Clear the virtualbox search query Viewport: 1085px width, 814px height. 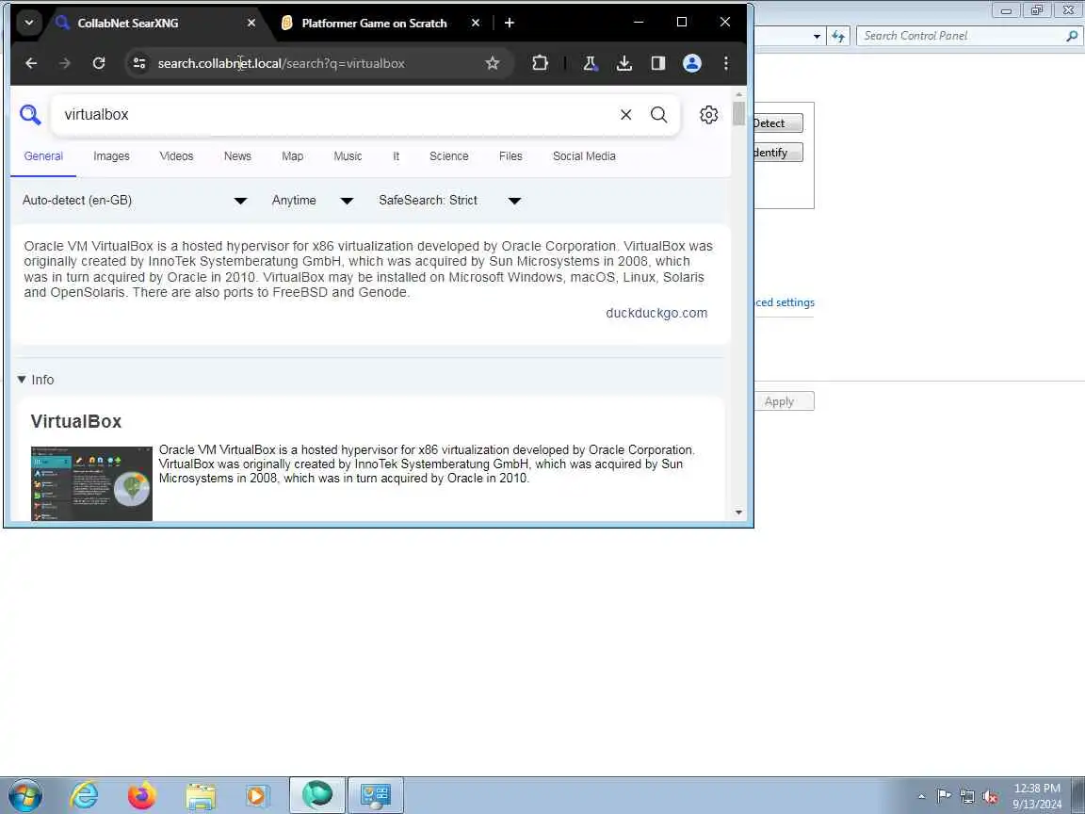pos(625,115)
